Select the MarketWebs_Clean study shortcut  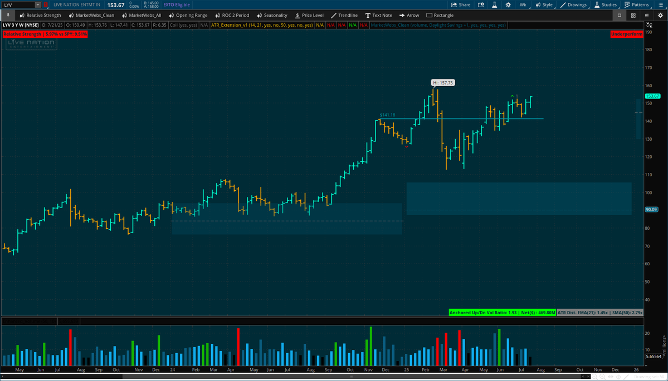coord(91,16)
